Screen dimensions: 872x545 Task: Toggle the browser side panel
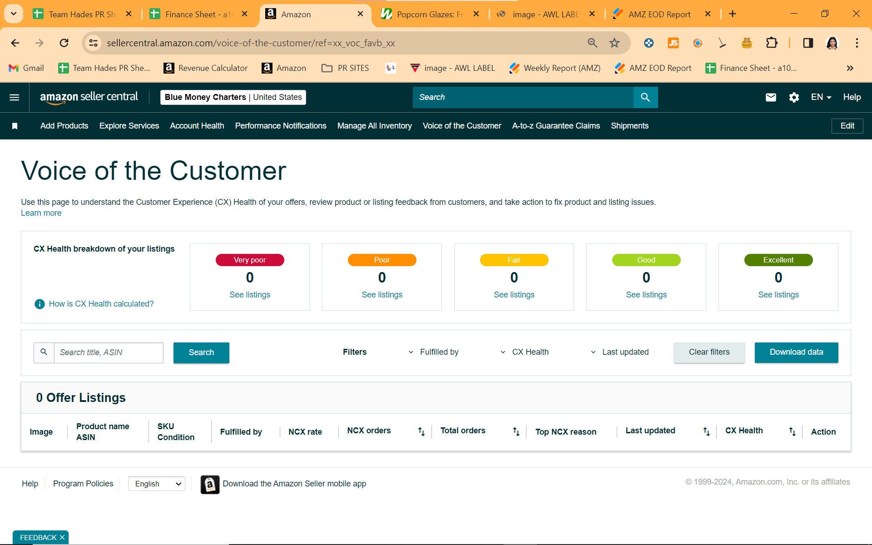808,43
